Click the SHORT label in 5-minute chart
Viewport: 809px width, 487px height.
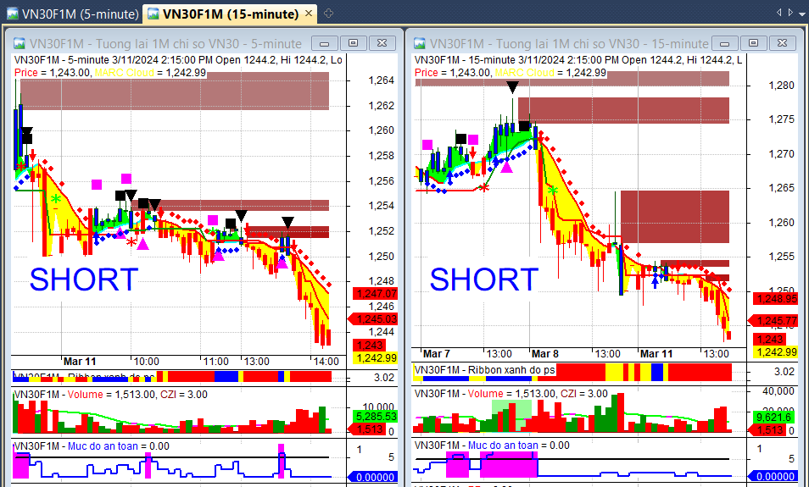(84, 279)
